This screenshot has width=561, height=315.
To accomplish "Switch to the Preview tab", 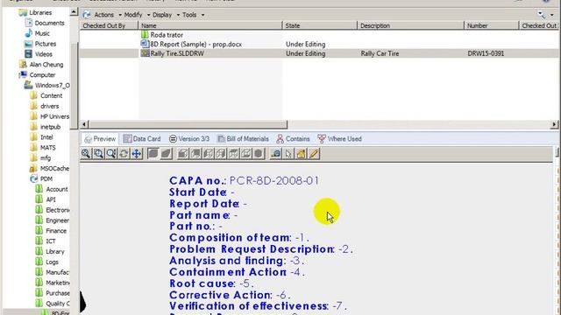I will (100, 139).
